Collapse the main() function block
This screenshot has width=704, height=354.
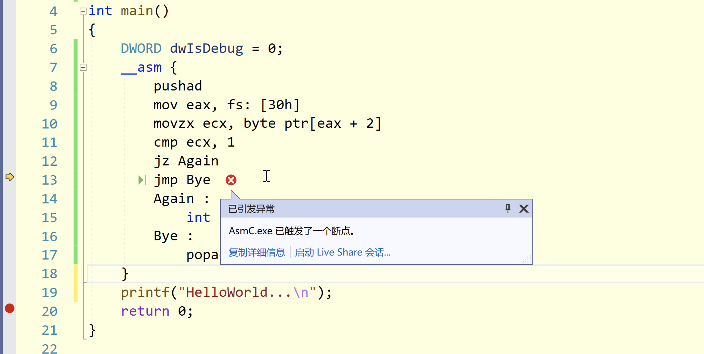click(83, 11)
